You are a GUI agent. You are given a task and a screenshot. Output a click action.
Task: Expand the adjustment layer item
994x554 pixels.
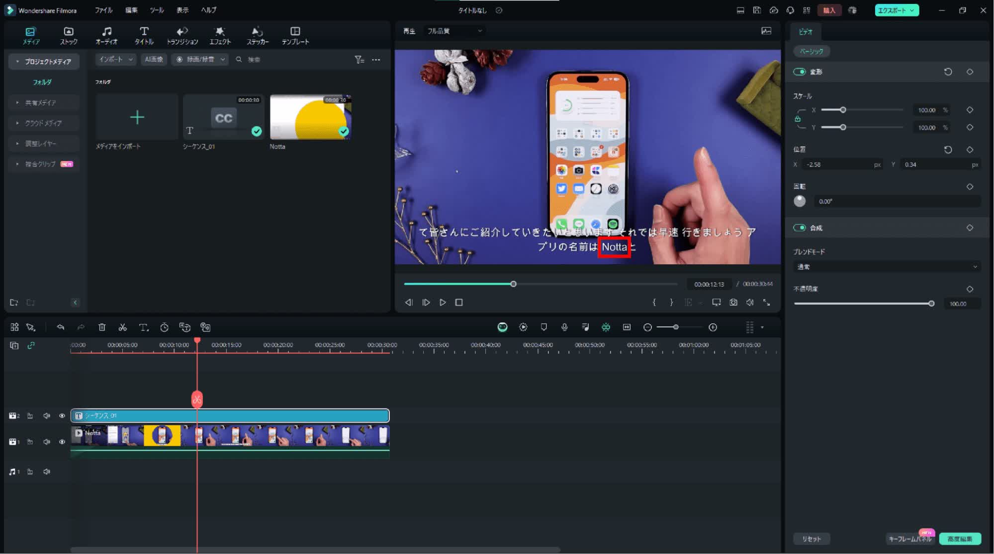click(44, 143)
